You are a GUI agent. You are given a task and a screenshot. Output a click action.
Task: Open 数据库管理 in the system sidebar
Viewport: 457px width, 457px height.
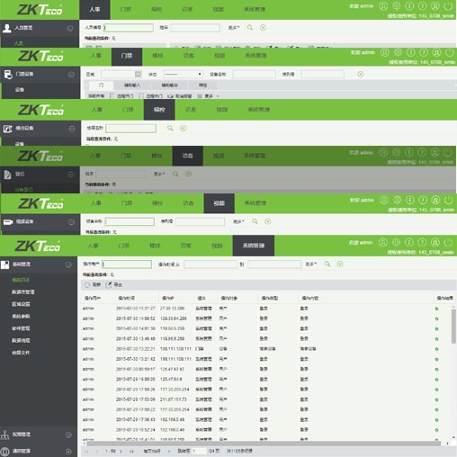pos(23,292)
